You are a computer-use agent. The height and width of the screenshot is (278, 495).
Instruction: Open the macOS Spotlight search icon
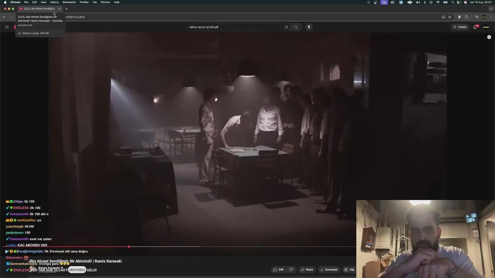tap(452, 2)
